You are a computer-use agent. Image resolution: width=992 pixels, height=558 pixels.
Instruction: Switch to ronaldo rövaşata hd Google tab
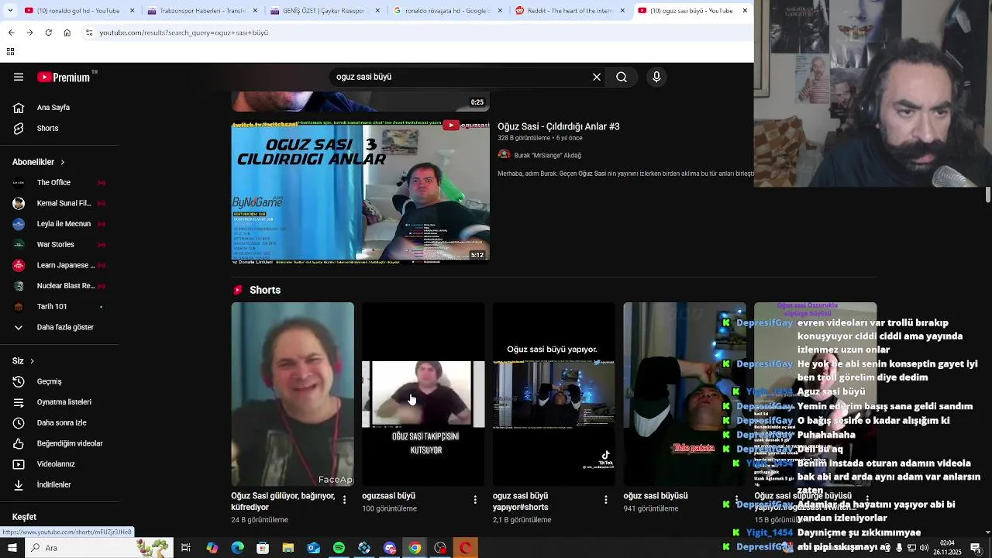click(445, 11)
